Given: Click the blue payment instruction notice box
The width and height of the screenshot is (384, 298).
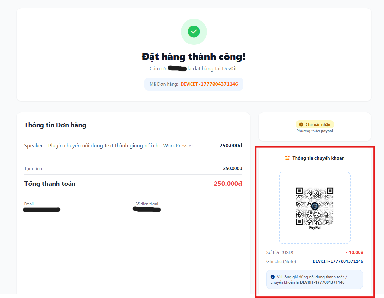Looking at the screenshot, I should pyautogui.click(x=314, y=279).
